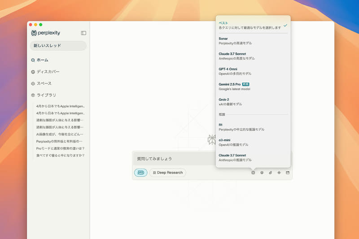This screenshot has width=359, height=239.
Task: Click the Deep Research atom icon
Action: tap(154, 173)
